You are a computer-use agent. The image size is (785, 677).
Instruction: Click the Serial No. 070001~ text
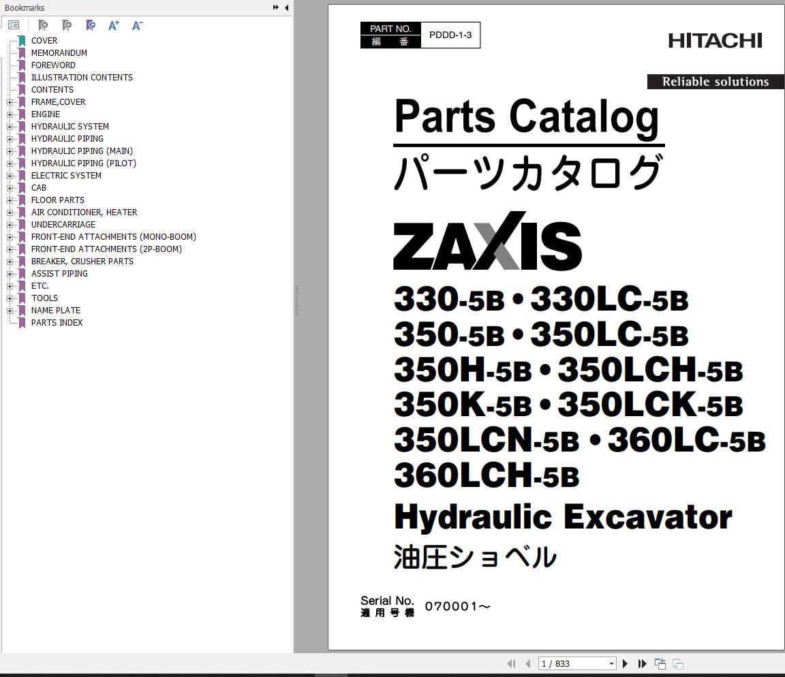point(425,606)
